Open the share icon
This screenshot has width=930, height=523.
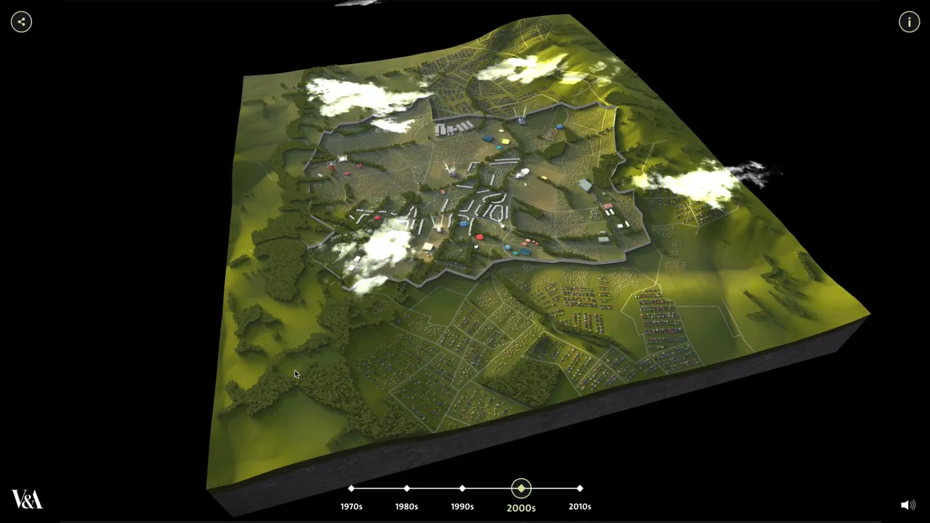21,22
